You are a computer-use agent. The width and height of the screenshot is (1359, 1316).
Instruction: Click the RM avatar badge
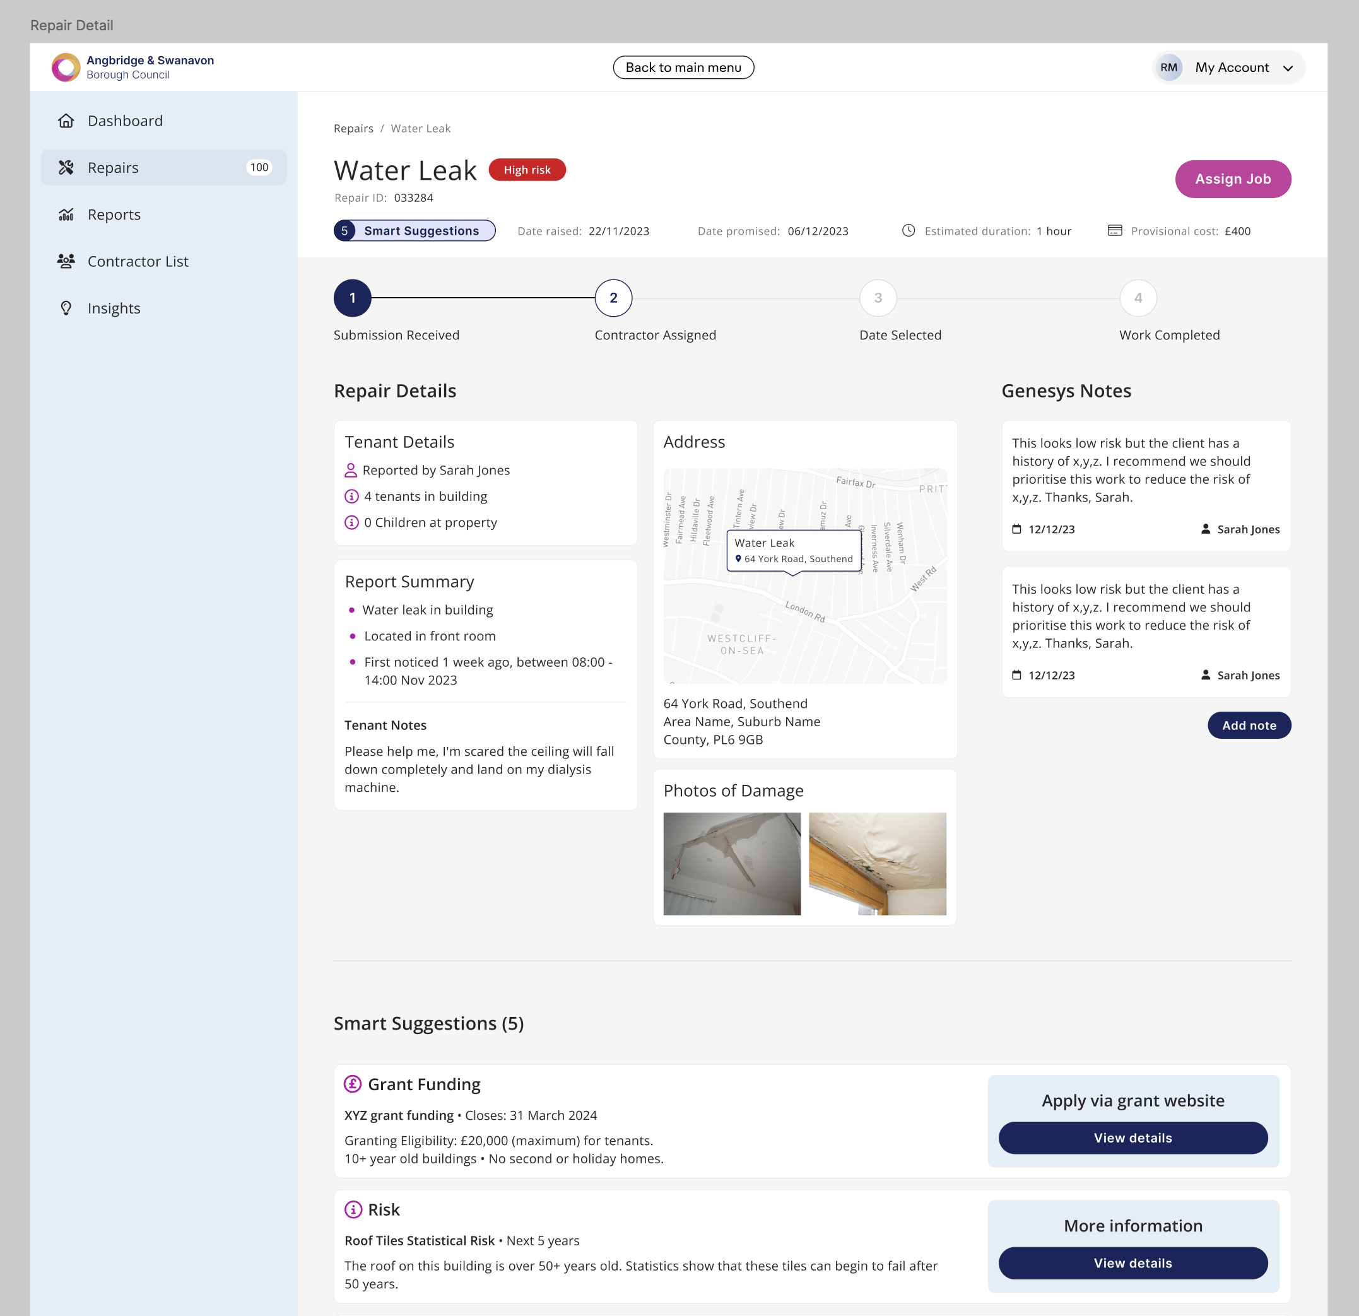[1168, 68]
